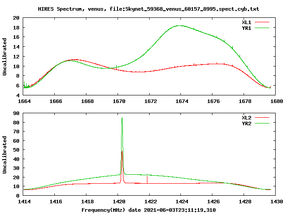
Task: Click the 40 tick on bottom y-axis
Action: coord(16,159)
